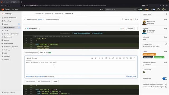
Task: Click Add a to do button
Action: (x=147, y=14)
